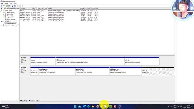194x109 pixels.
Task: Expand the Performance node
Action: coord(3,18)
